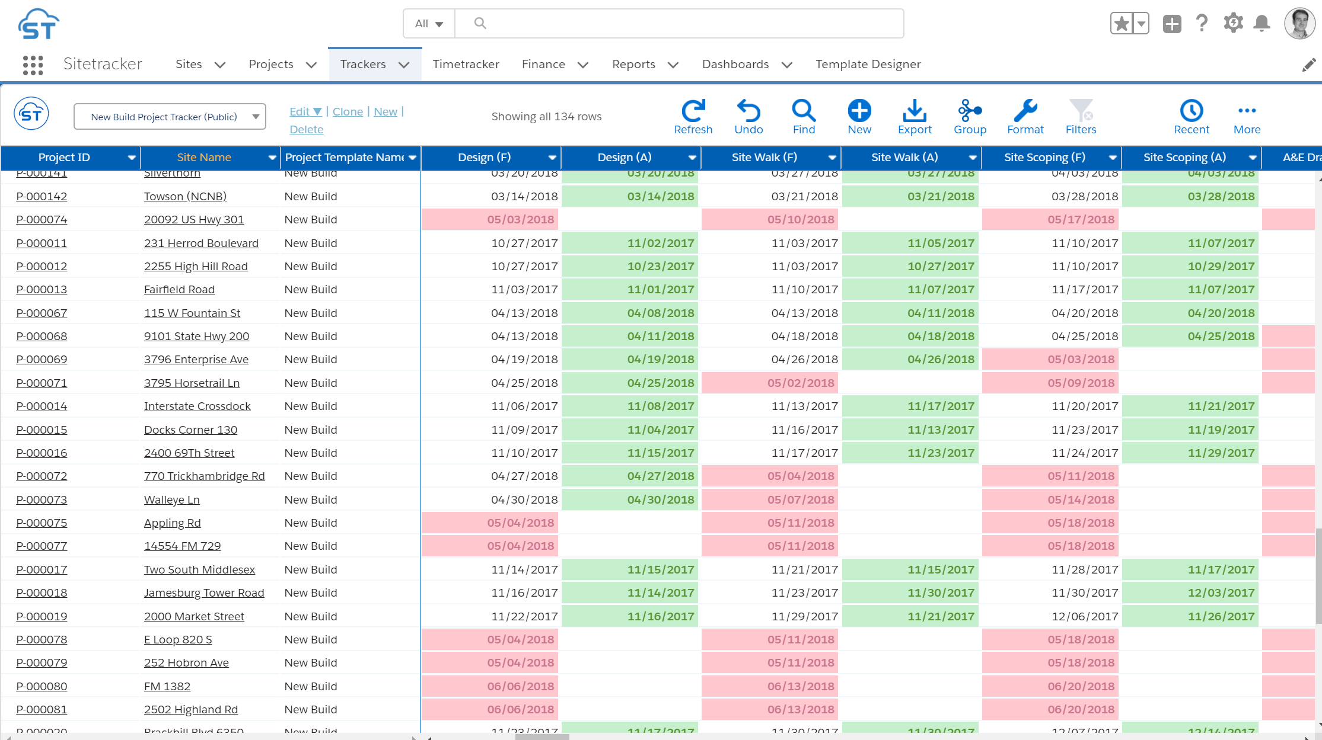Toggle column filter on Design (F)

552,157
